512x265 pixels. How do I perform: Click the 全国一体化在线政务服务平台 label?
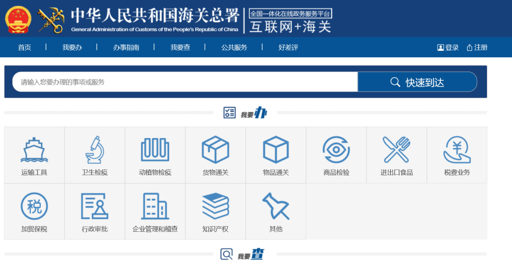(x=290, y=14)
